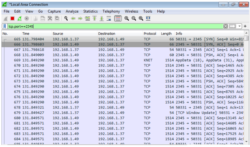Zoom in on packet list text
Viewport: 250px width, 147px height.
127,19
